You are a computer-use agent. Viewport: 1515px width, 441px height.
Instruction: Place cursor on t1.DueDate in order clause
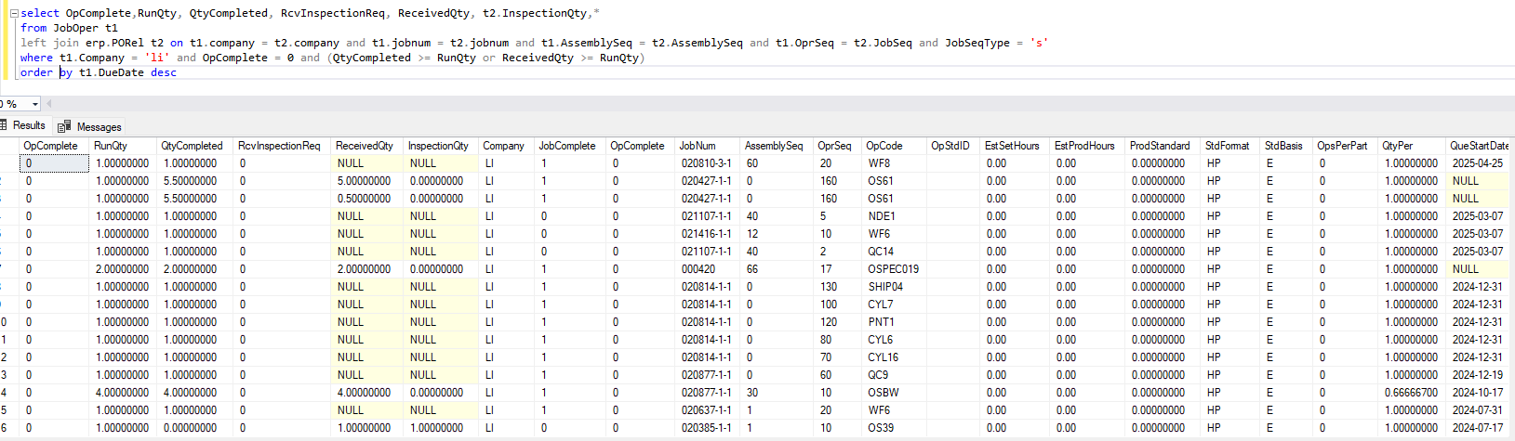pos(112,72)
